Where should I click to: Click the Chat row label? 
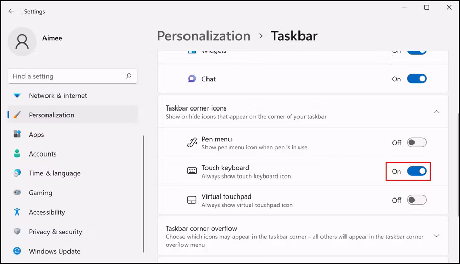[x=209, y=79]
